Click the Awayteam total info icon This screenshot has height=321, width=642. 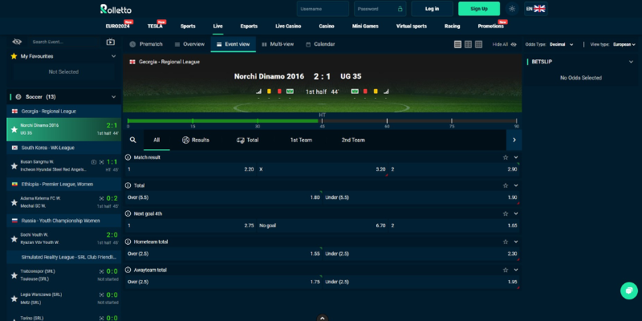click(128, 270)
